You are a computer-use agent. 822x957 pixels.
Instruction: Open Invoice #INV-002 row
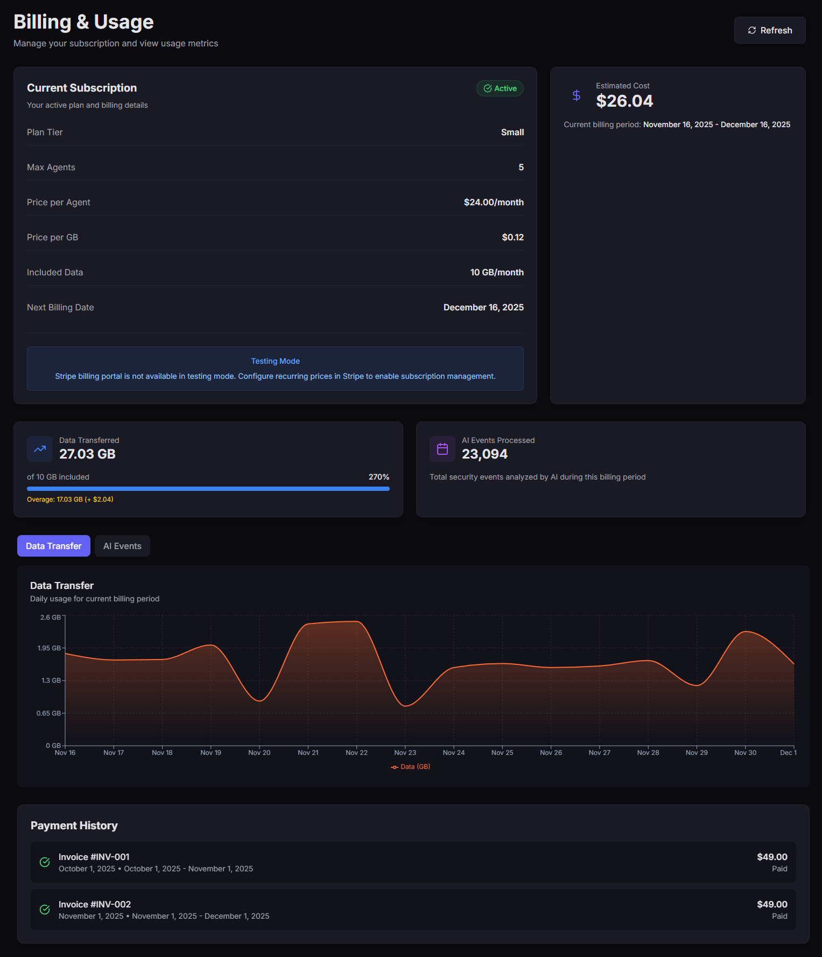413,910
